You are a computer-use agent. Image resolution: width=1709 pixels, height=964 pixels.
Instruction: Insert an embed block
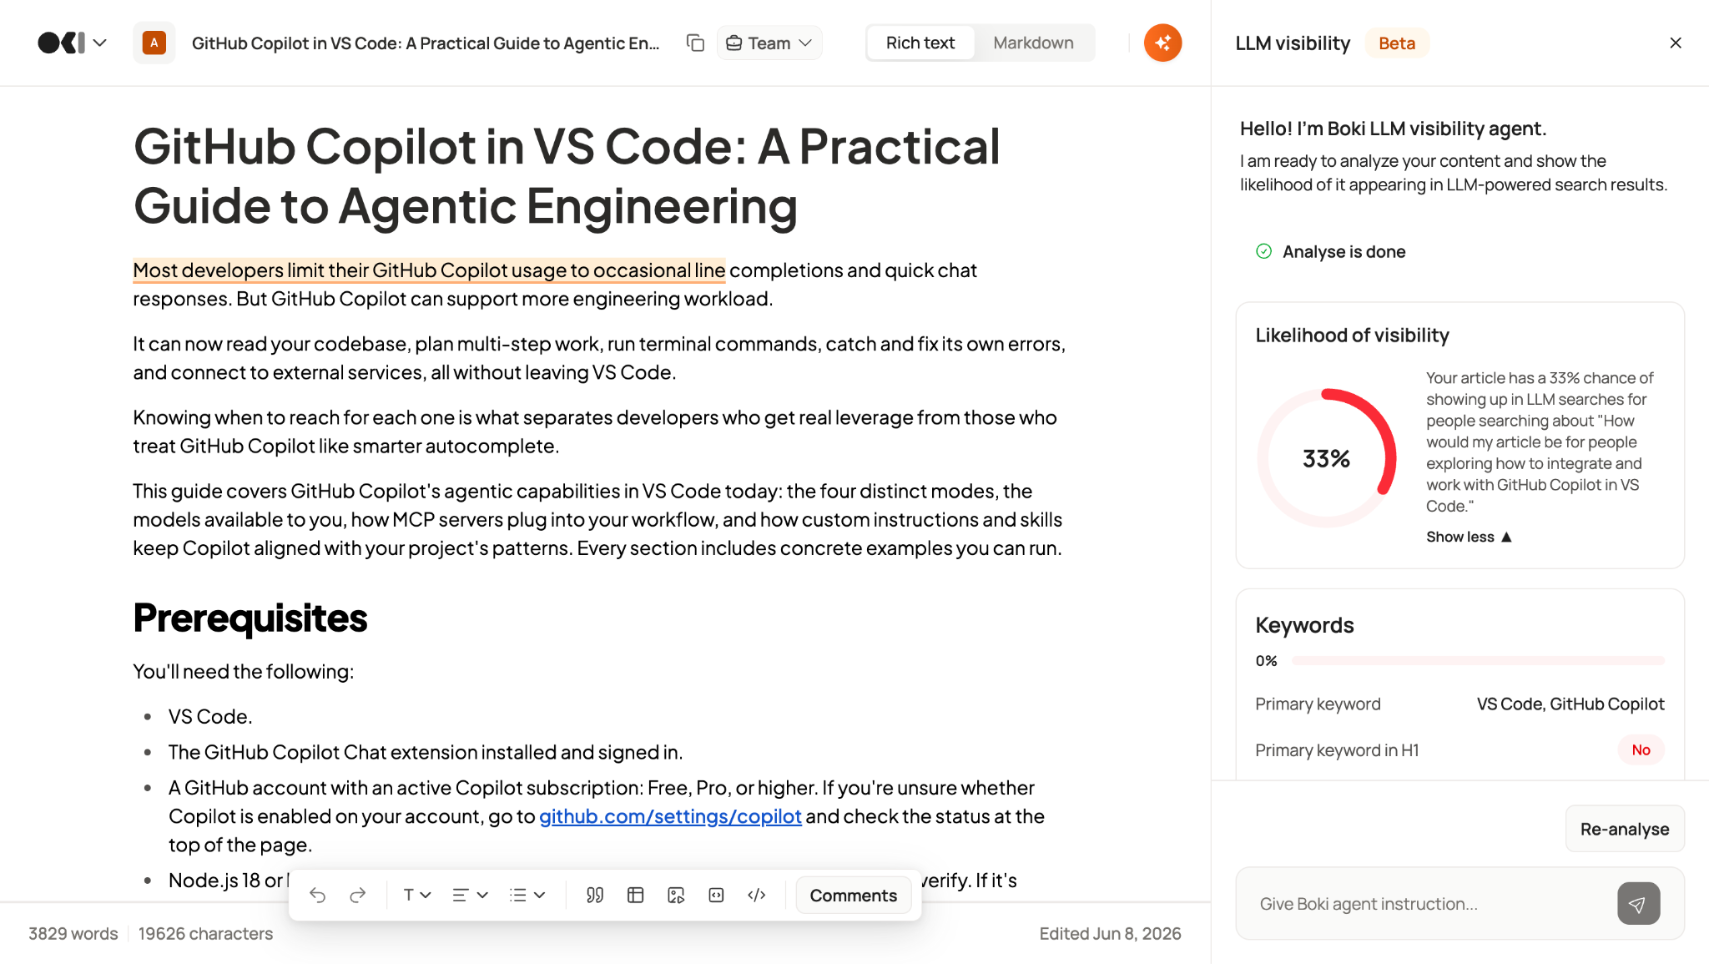pos(716,896)
